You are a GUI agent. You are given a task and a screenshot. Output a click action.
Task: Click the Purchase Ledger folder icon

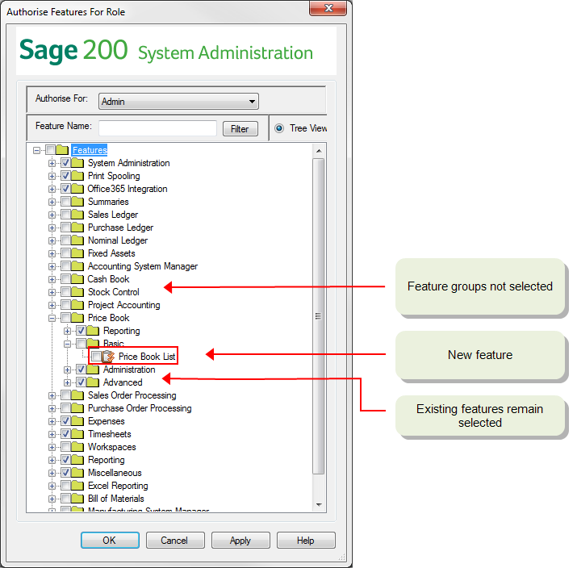[77, 227]
